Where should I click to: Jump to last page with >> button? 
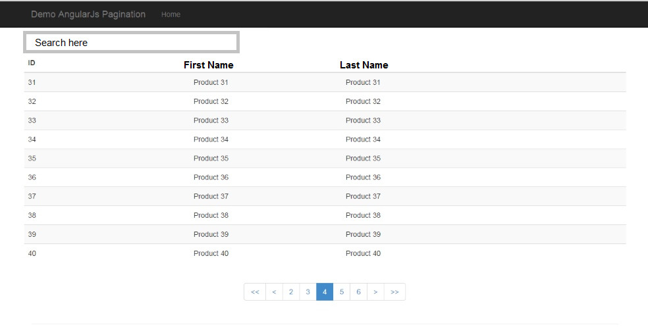(x=394, y=292)
